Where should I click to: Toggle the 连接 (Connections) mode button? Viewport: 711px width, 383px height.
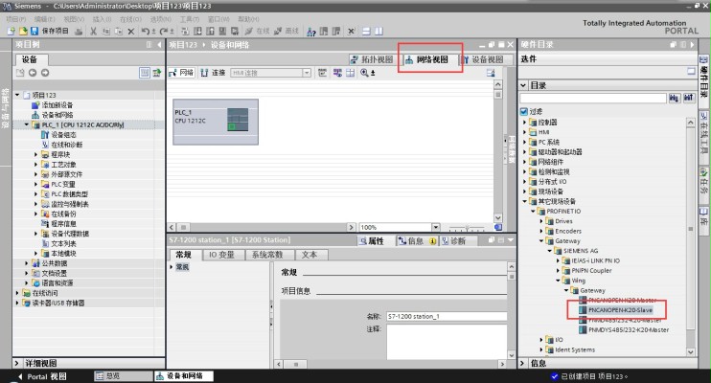tap(213, 73)
